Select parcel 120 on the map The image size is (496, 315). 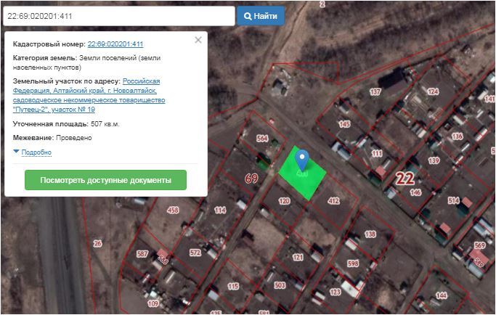point(284,200)
